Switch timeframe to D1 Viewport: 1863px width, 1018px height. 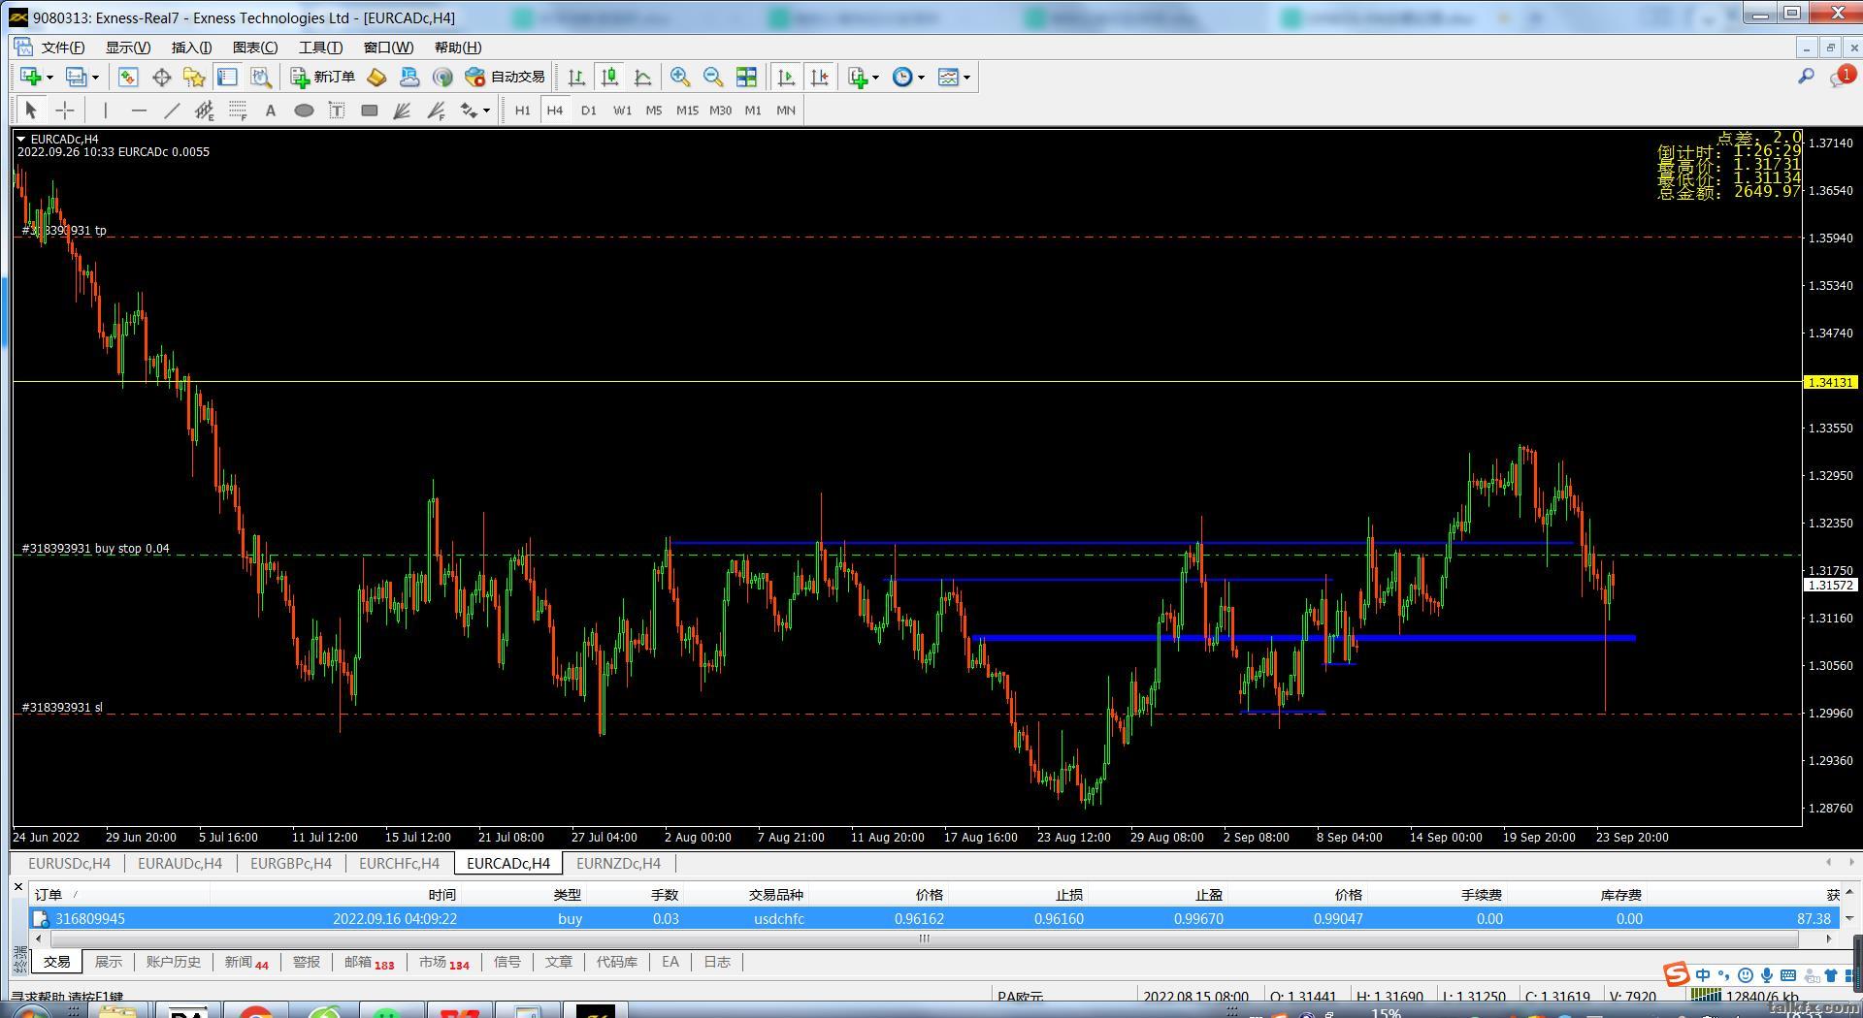coord(589,111)
